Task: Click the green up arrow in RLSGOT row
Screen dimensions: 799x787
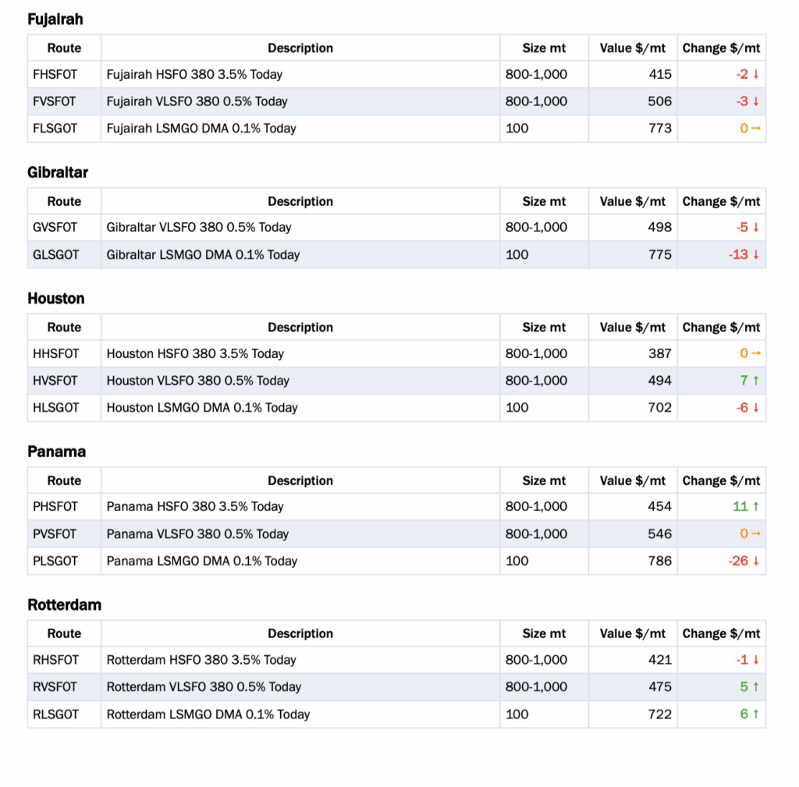Action: 755,714
